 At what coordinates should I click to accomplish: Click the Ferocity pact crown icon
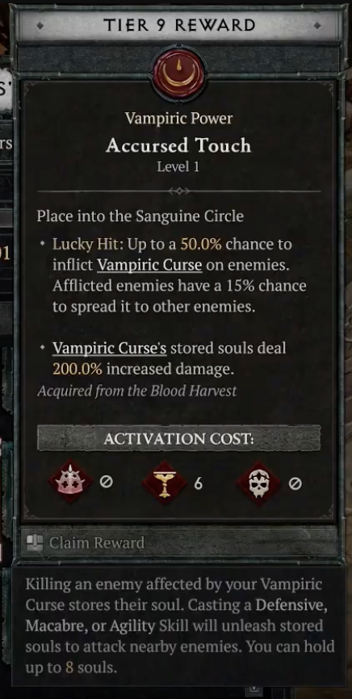70,483
